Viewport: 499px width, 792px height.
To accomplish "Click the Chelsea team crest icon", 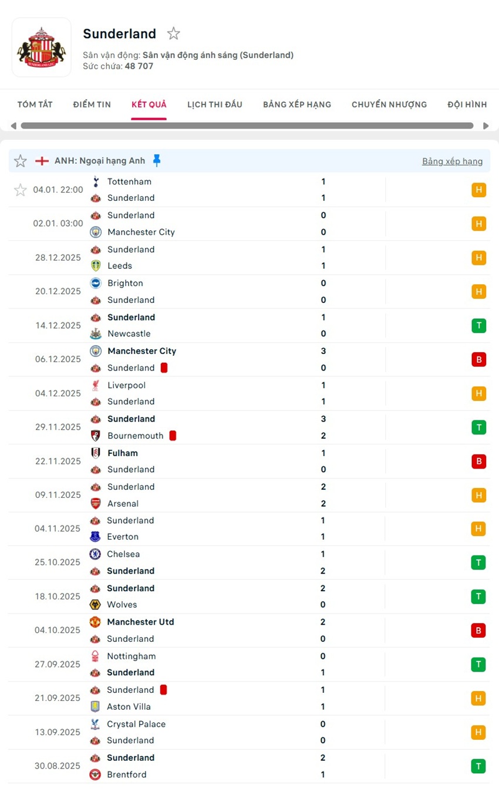I will tap(95, 554).
